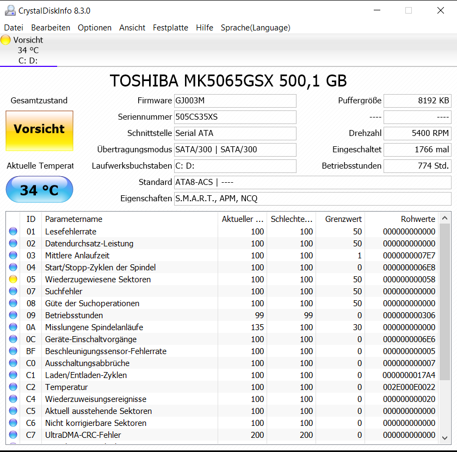
Task: Click the status dot for UltraDMA-CRC-Fehler
Action: pyautogui.click(x=13, y=435)
